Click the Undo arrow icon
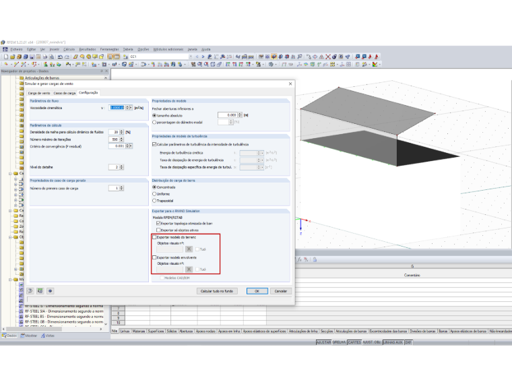Screen dimensions: 512x384 [x=60, y=57]
